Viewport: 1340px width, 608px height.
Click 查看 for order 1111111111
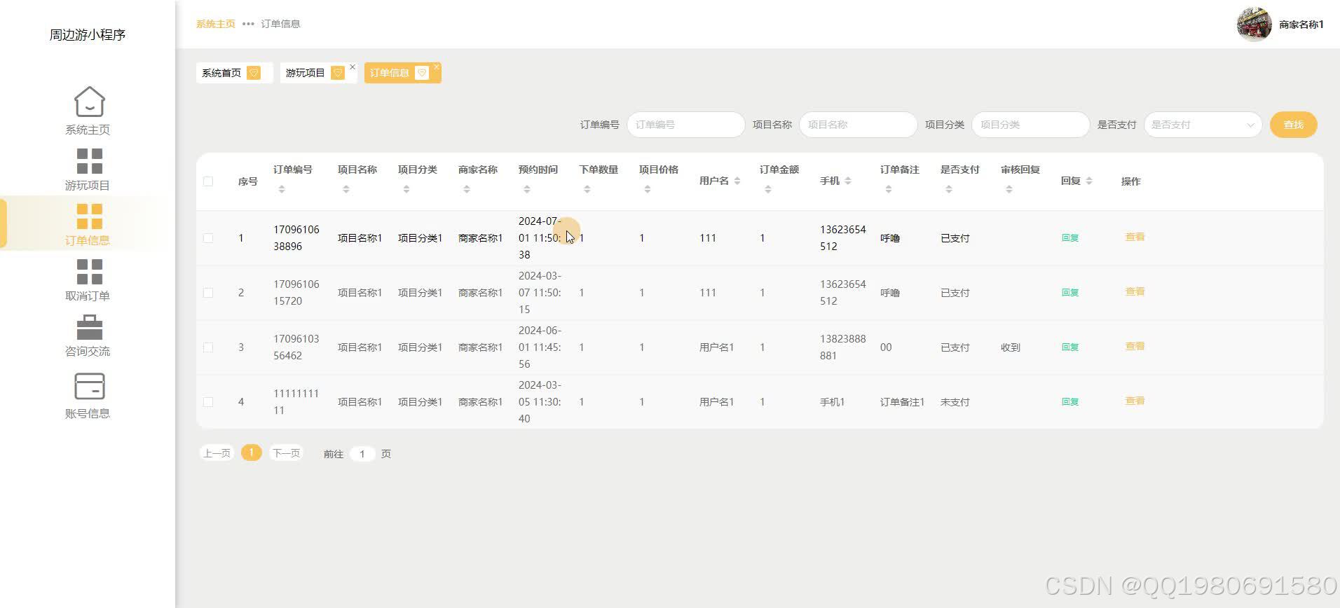tap(1135, 401)
